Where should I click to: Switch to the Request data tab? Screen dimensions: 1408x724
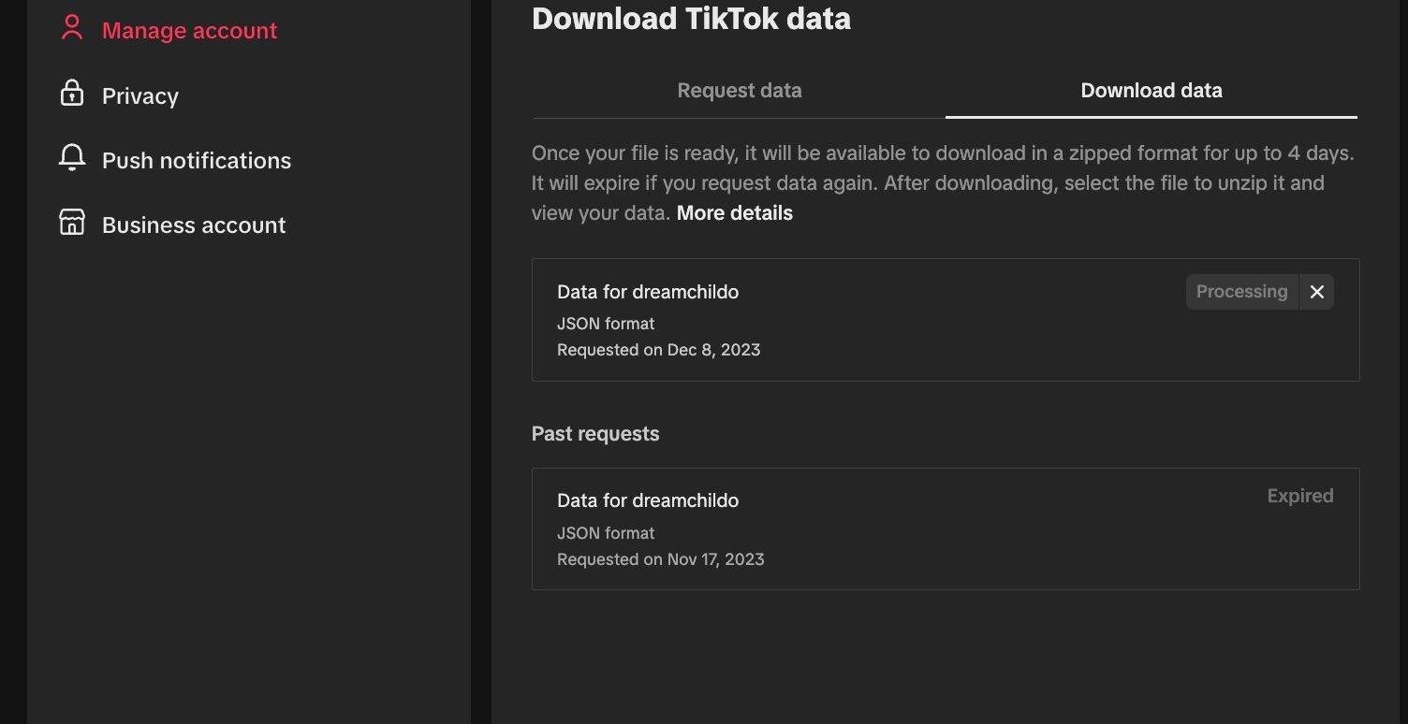point(739,90)
